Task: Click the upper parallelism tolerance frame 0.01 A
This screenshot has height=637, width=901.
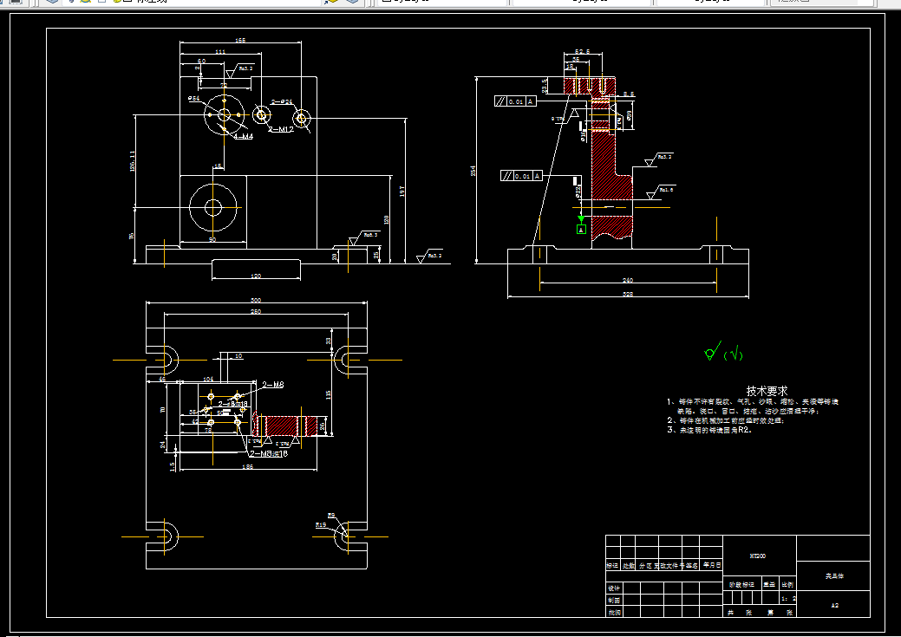Action: [x=515, y=101]
